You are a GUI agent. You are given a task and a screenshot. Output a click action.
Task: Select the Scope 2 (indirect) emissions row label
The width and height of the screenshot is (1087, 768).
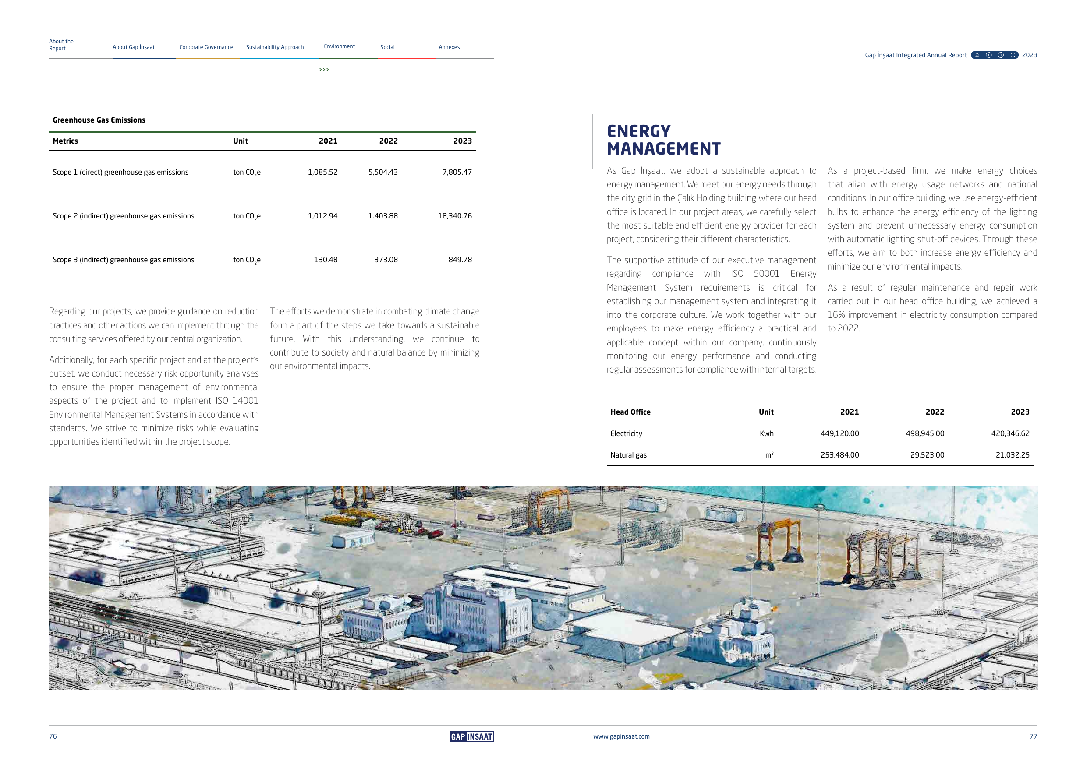(x=123, y=215)
